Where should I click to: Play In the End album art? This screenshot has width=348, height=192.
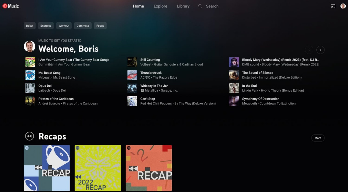[x=234, y=88]
